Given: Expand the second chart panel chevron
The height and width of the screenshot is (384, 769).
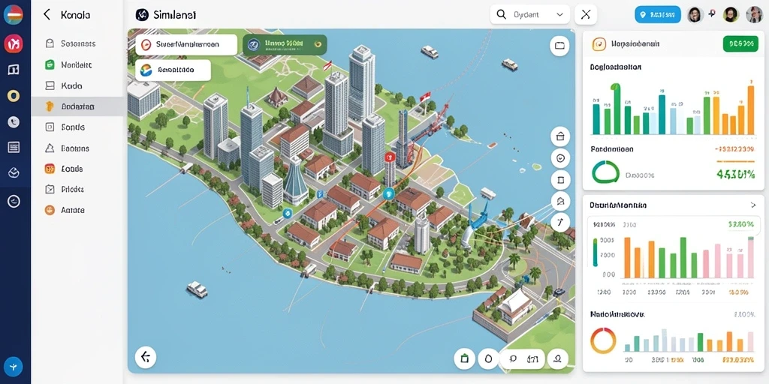Looking at the screenshot, I should click(753, 205).
